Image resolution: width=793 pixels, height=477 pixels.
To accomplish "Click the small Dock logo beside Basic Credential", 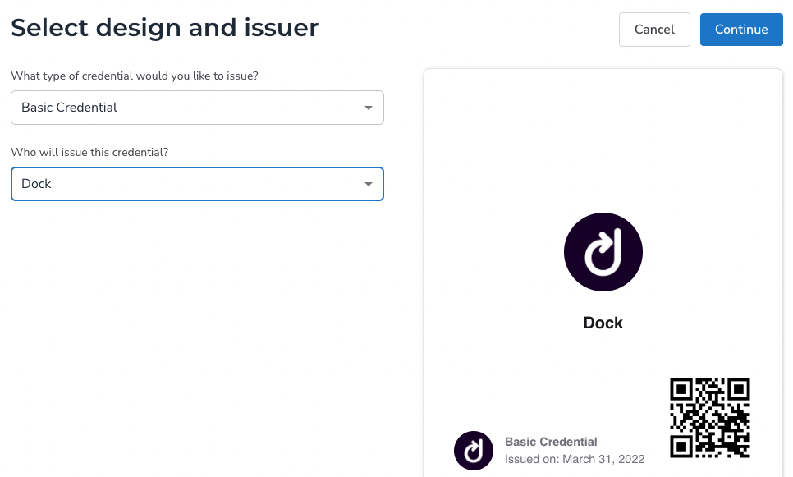I will (x=474, y=451).
